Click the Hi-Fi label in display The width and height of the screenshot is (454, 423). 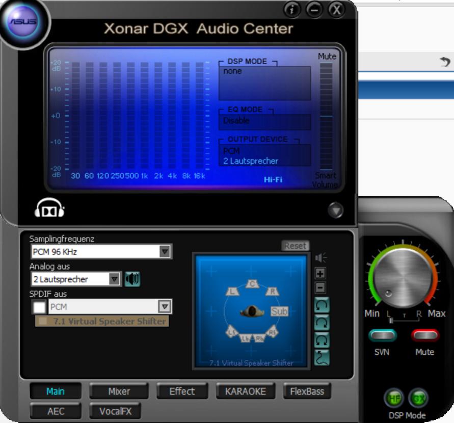pyautogui.click(x=273, y=179)
